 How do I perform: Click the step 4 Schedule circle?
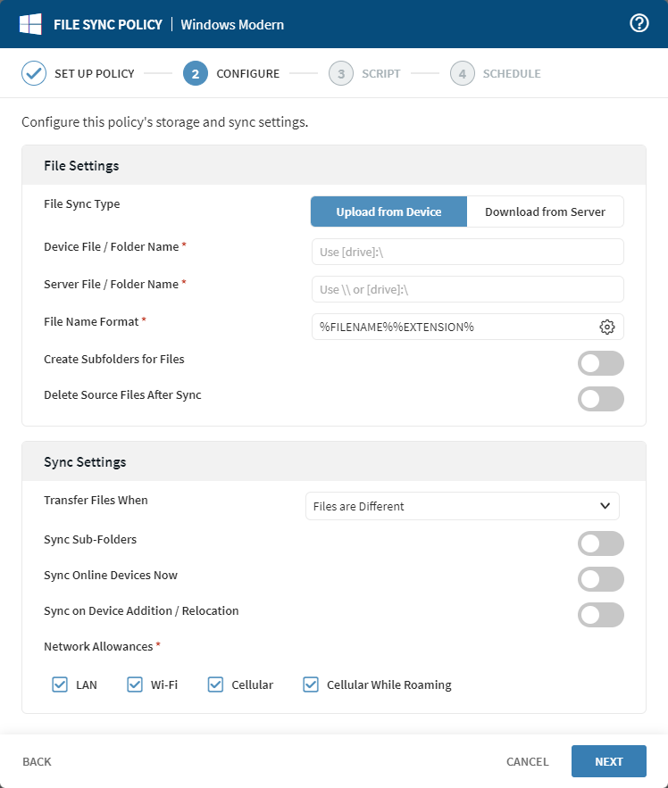[463, 73]
